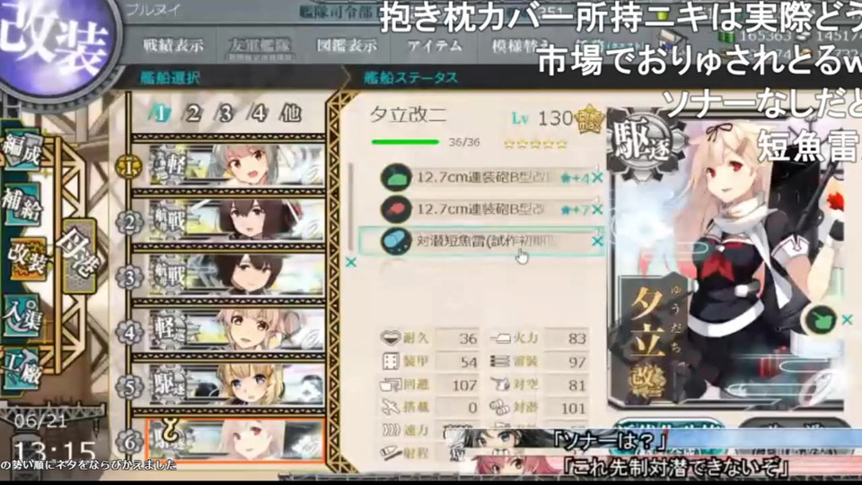The height and width of the screenshot is (485, 862).
Task: Switch to fleet tab 2
Action: (193, 114)
